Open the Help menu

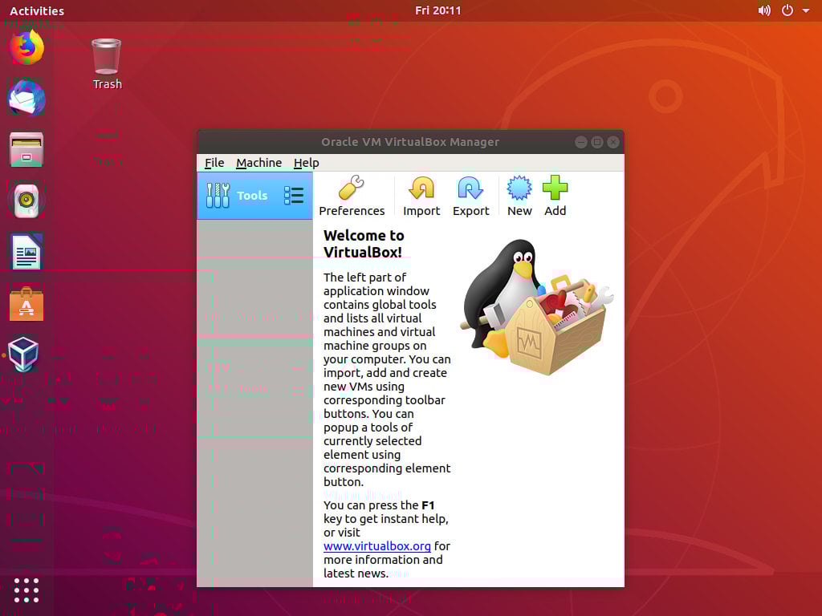coord(306,163)
